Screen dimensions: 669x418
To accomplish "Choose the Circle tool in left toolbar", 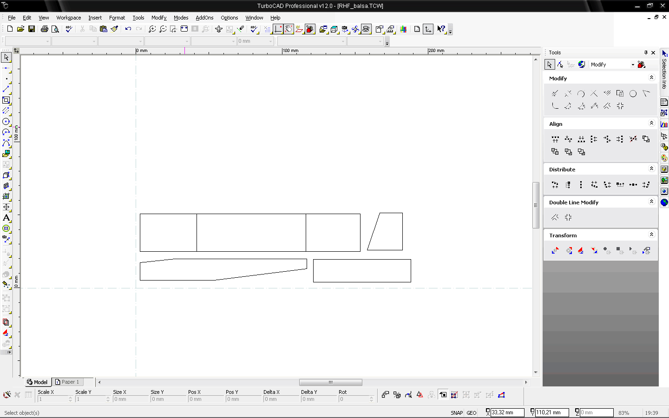I will 6,122.
